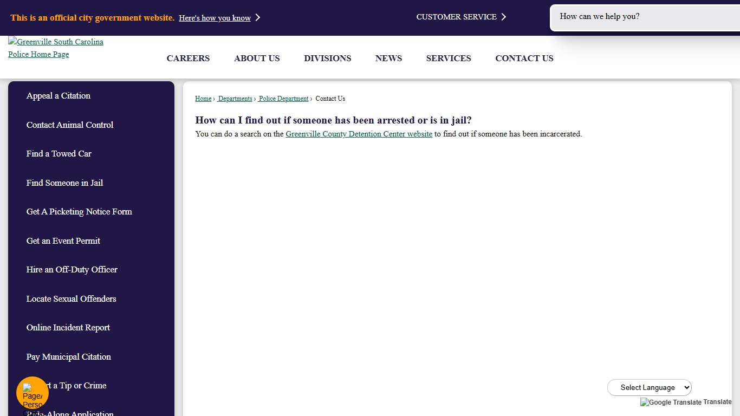
Task: Click the Greenville Police home page logo
Action: click(55, 48)
